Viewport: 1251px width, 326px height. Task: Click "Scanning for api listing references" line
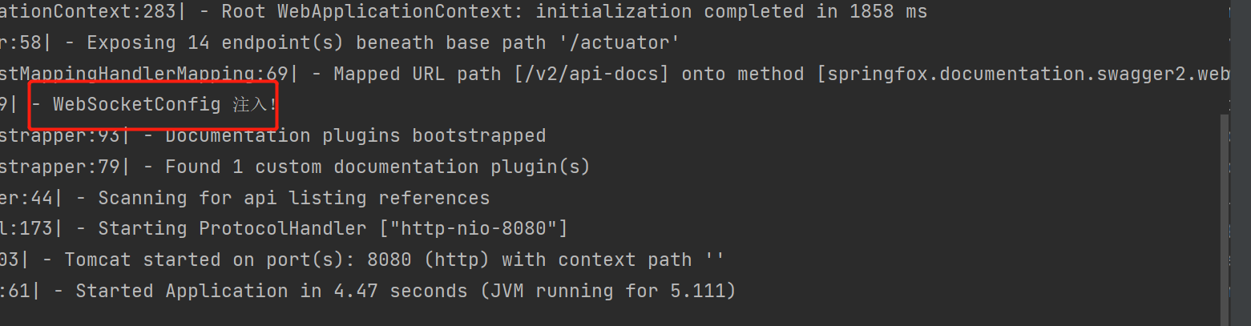pyautogui.click(x=293, y=198)
